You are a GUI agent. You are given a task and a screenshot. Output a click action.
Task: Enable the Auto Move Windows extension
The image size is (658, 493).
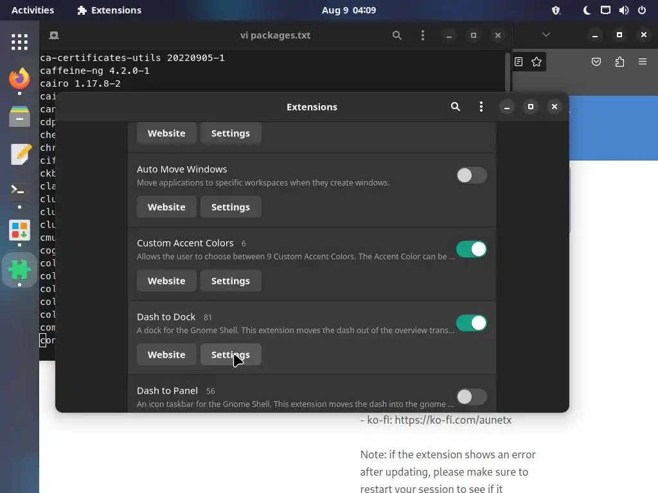click(471, 175)
